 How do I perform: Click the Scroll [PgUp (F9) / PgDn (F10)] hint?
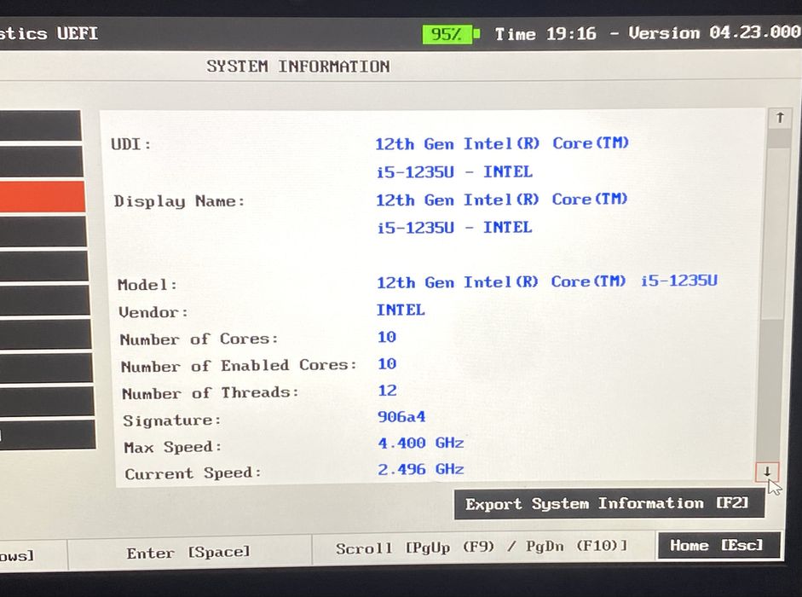[x=482, y=548]
